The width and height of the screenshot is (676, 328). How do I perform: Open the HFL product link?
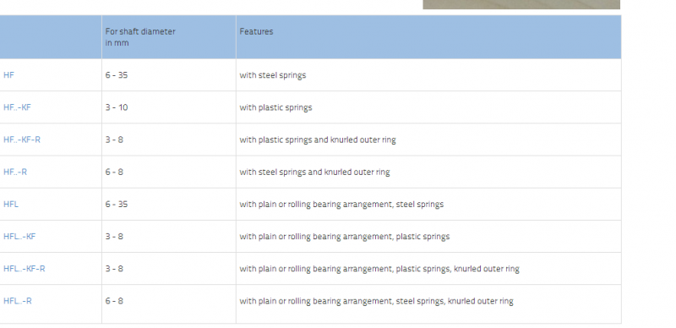click(11, 204)
